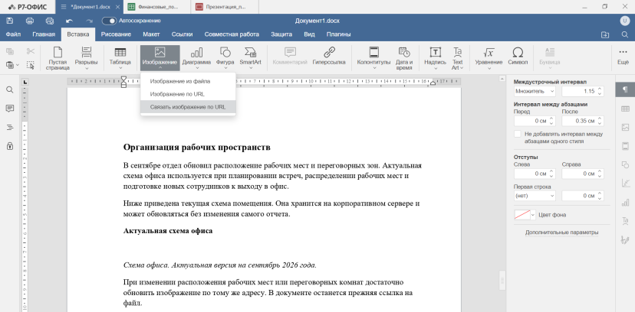
Task: Adjust the Перед spacing stepper
Action: 552,121
